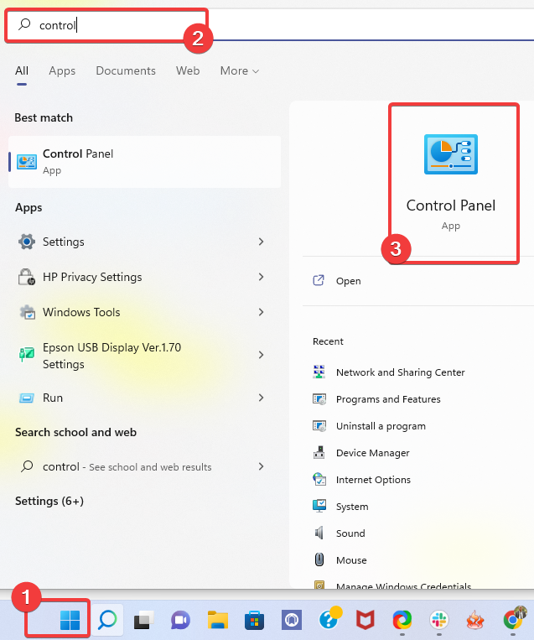Open the More filter dropdown

[x=240, y=71]
